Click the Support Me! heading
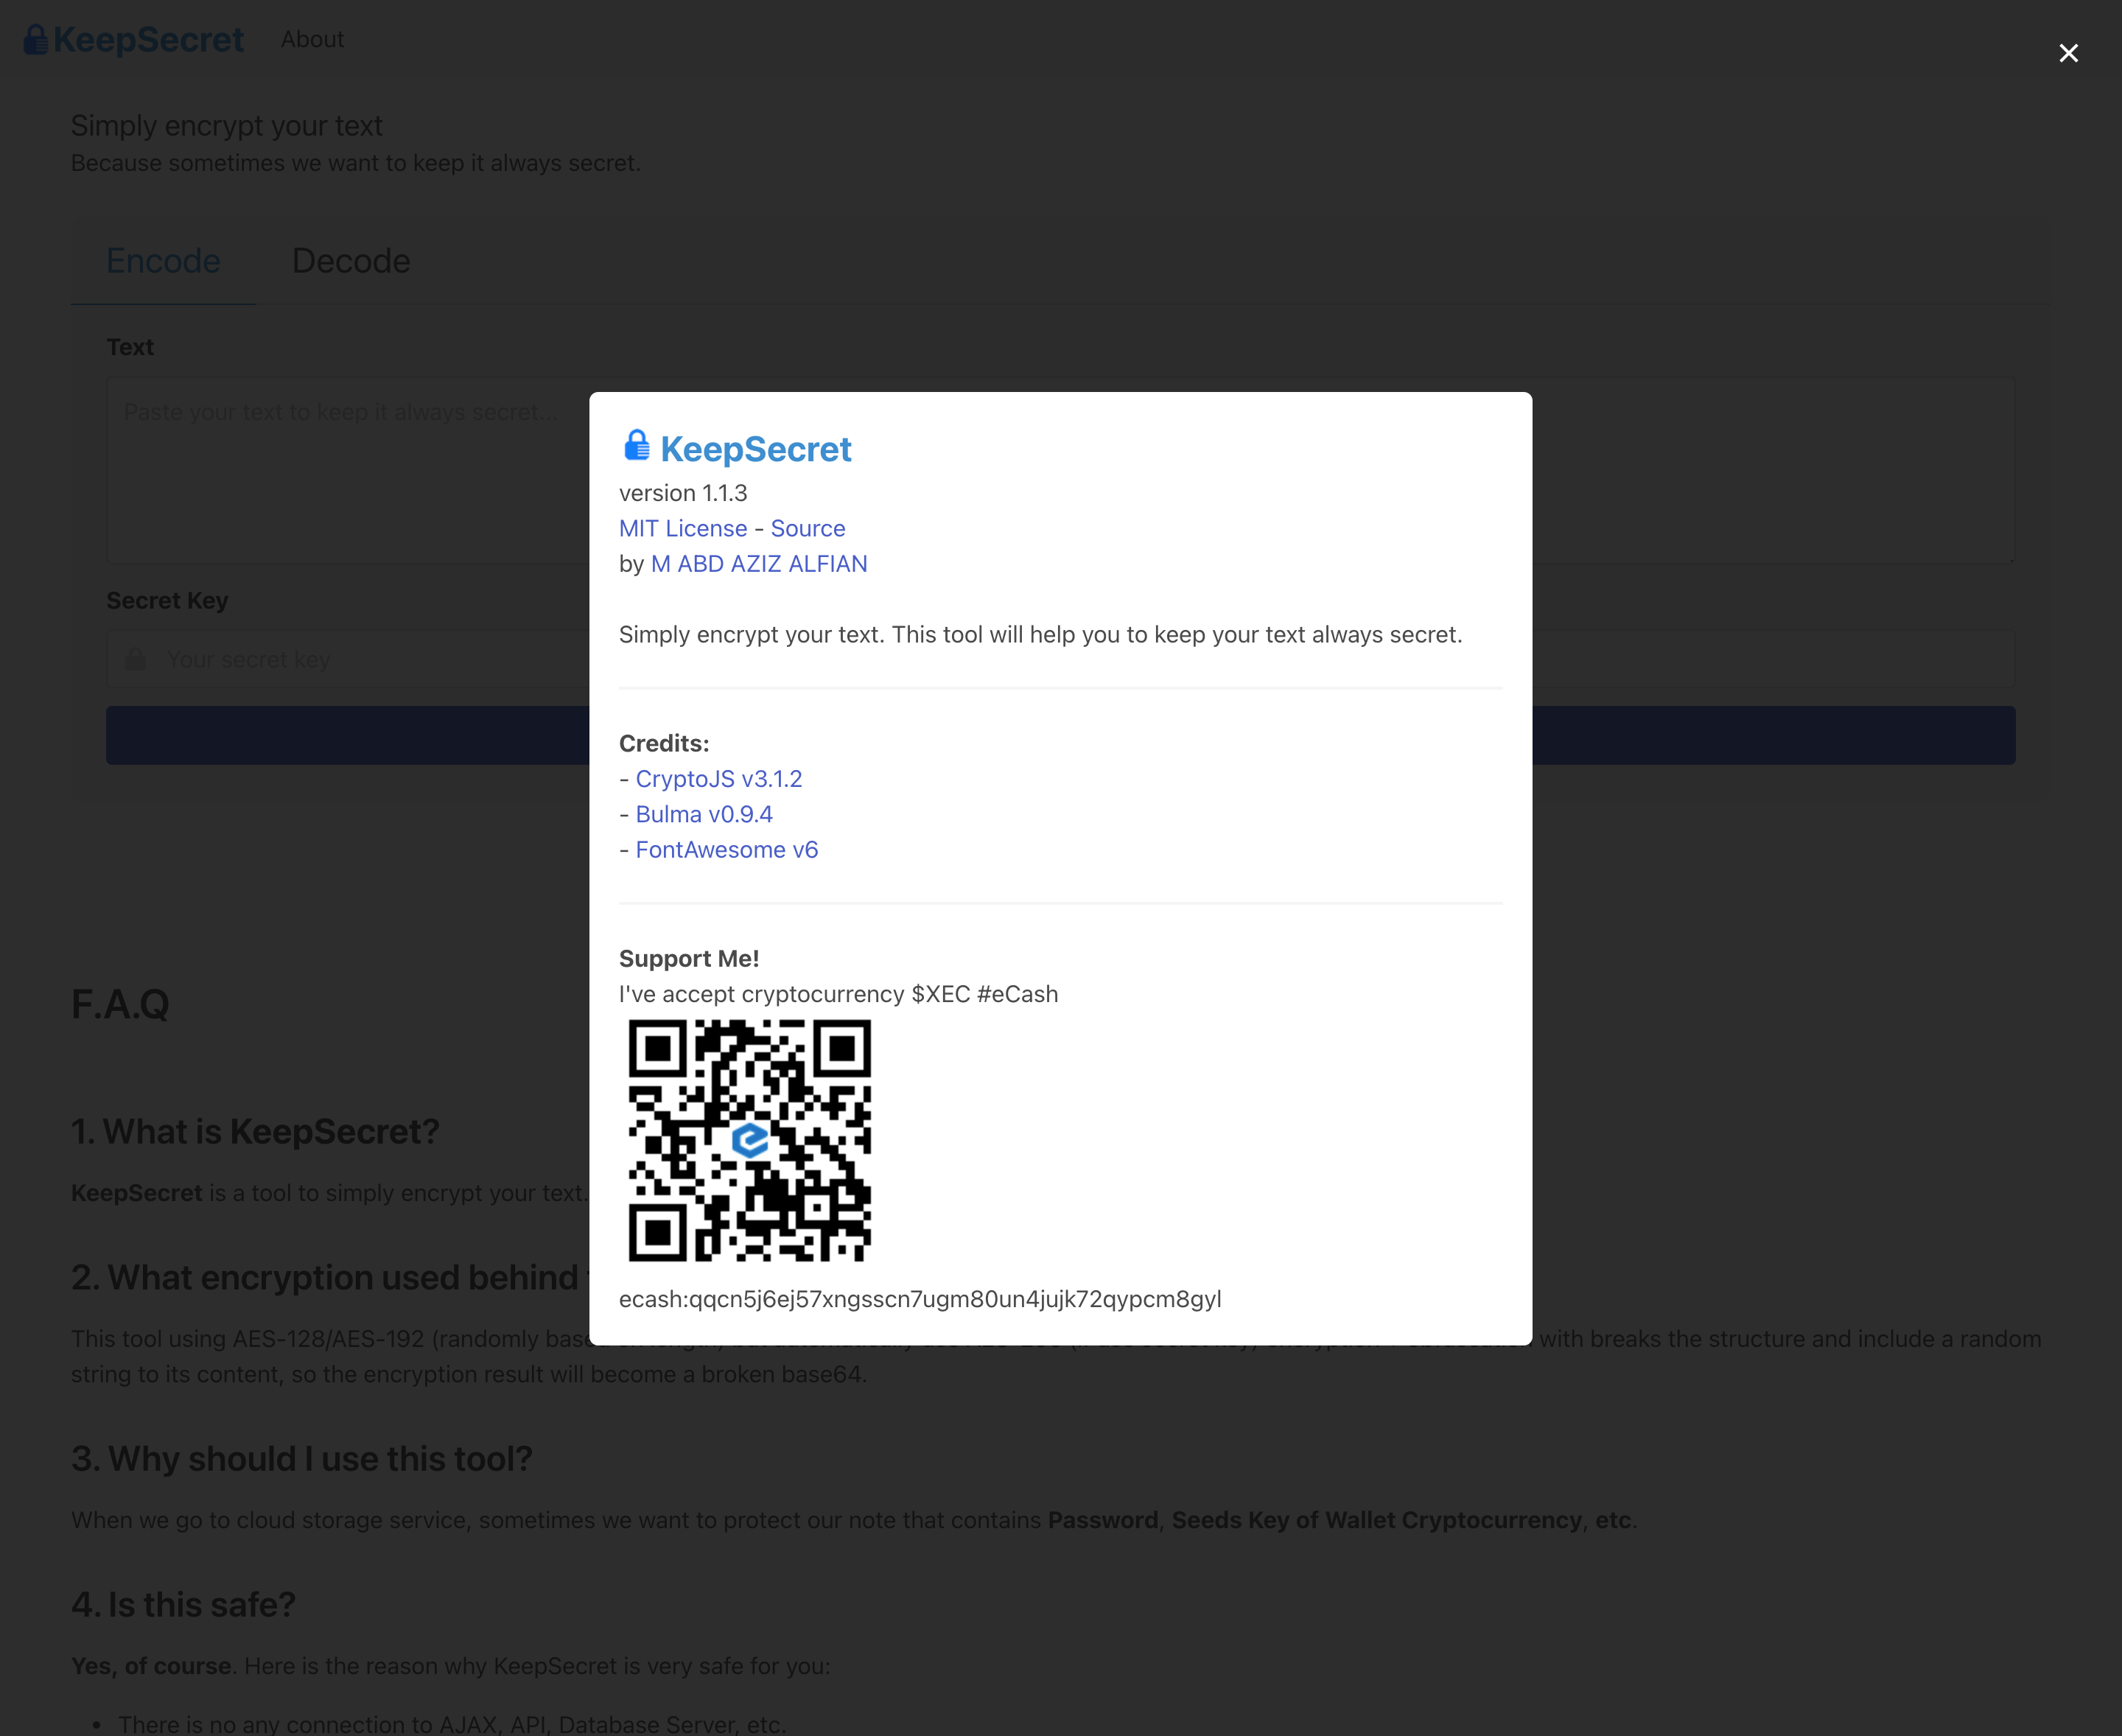 point(689,958)
